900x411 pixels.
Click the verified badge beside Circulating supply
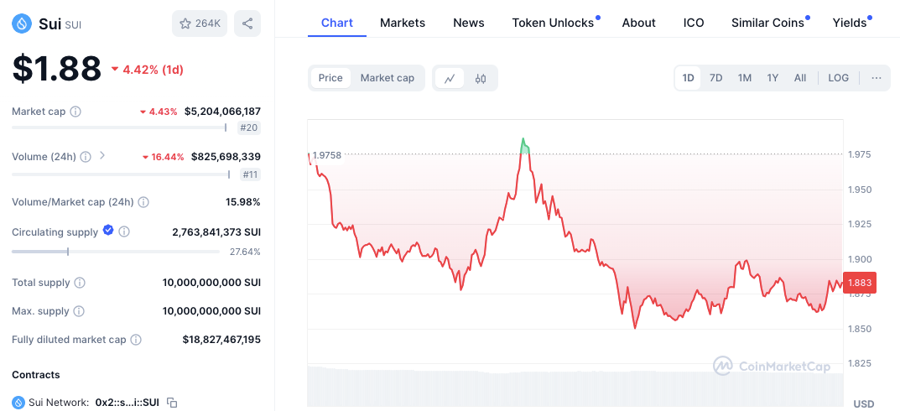[x=108, y=230]
